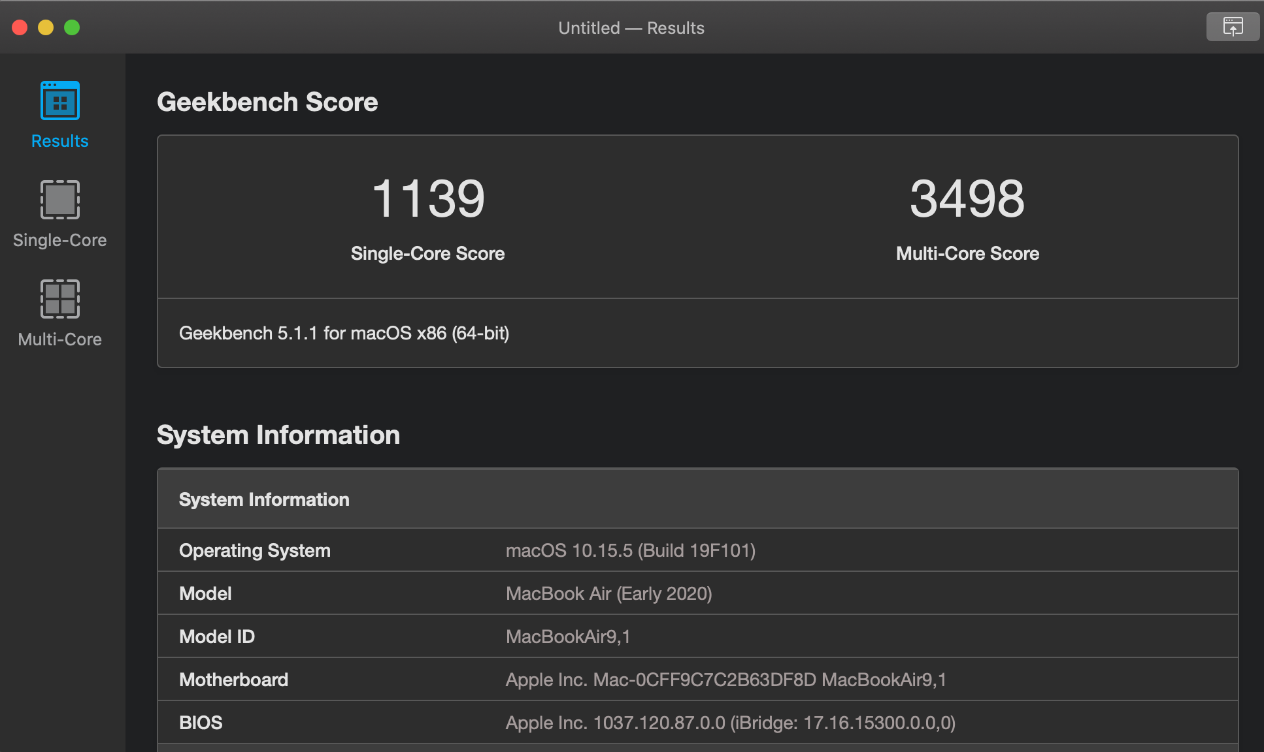Click the Results sidebar icon
This screenshot has width=1264, height=752.
(60, 101)
